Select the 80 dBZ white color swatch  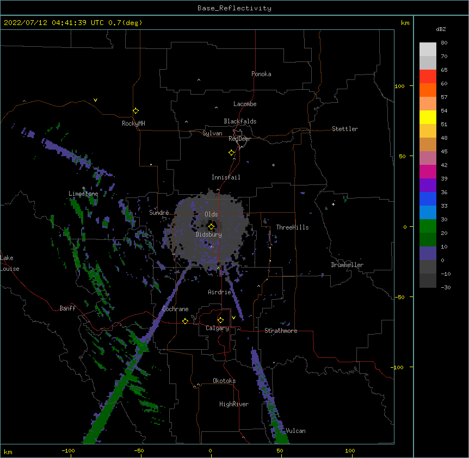click(x=428, y=49)
